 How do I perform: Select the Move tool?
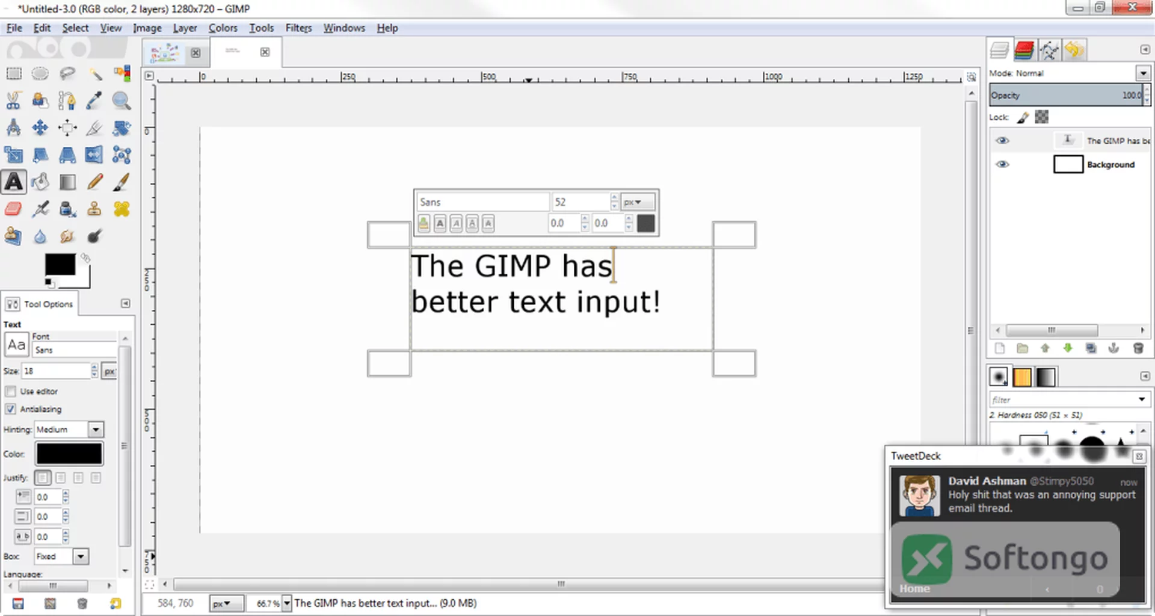(40, 128)
